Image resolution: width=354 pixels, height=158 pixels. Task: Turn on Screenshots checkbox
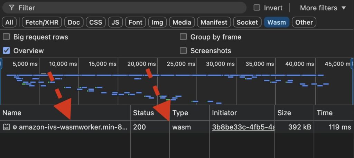(184, 51)
